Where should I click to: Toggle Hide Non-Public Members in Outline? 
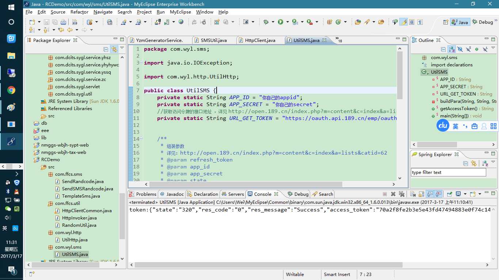(x=477, y=49)
